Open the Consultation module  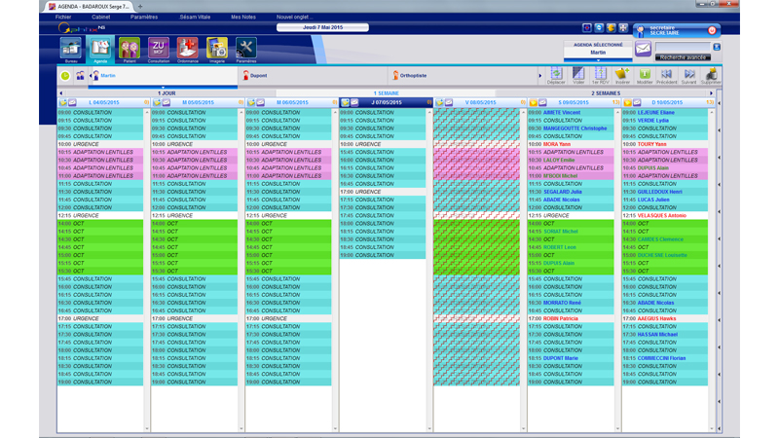pos(159,49)
